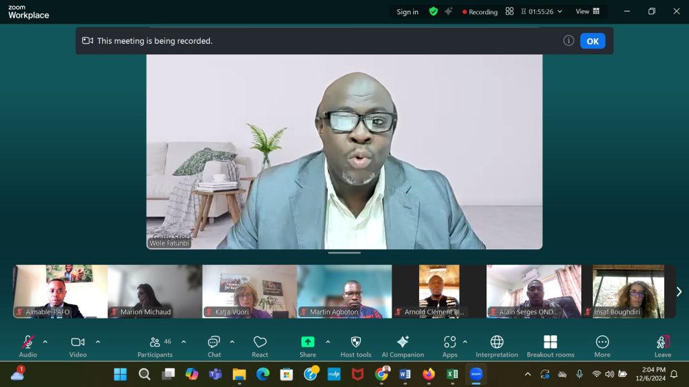Open the Participants list
689x387 pixels.
tap(154, 344)
